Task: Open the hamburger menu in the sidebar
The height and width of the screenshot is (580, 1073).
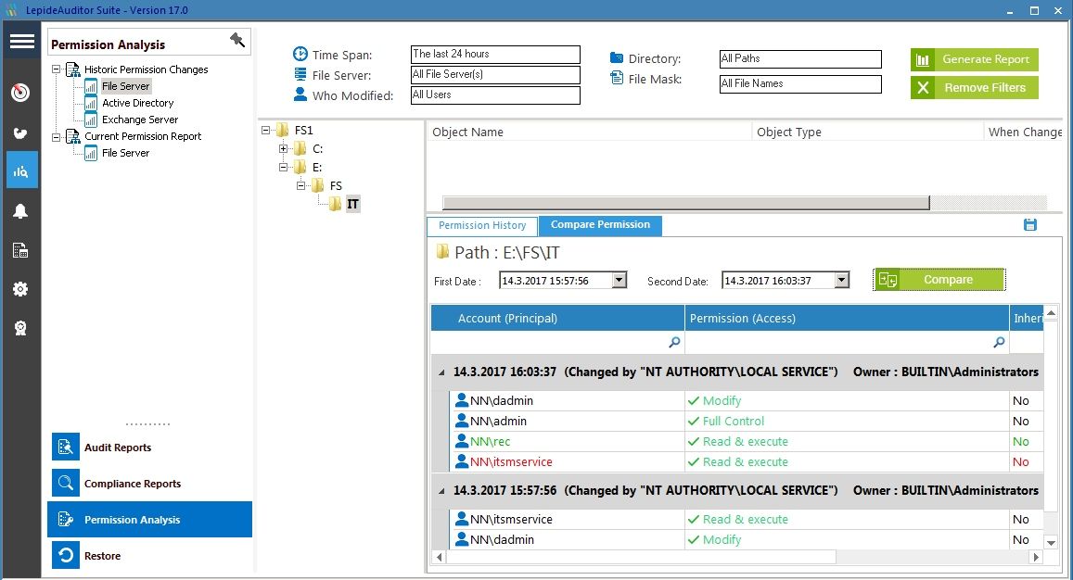Action: 21,41
